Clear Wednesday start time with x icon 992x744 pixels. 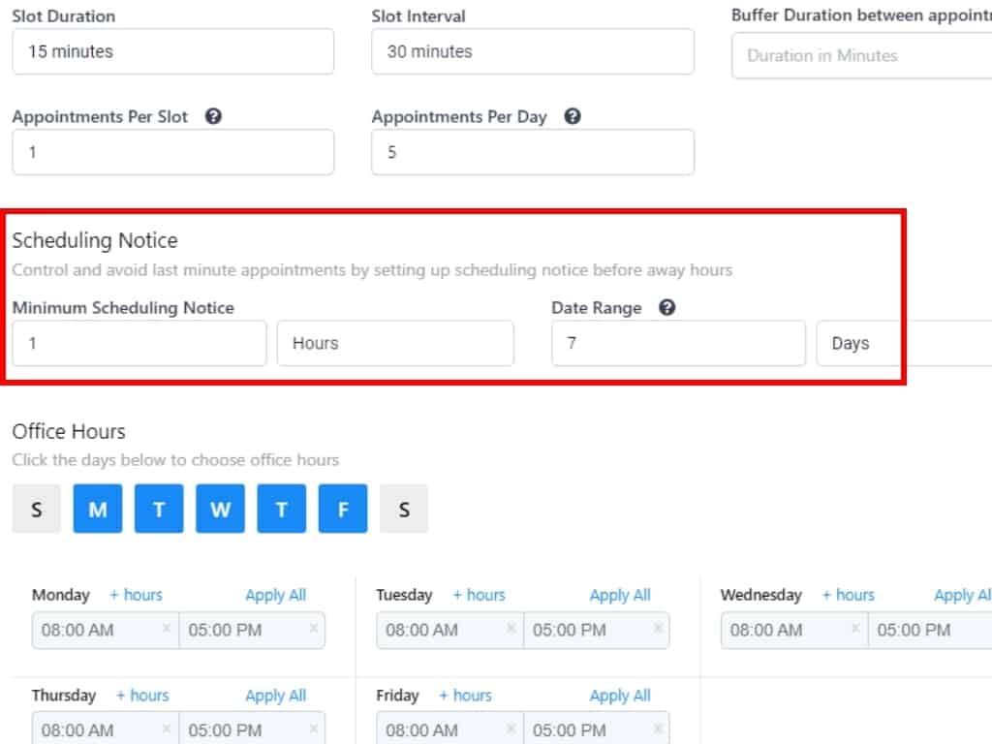[854, 629]
